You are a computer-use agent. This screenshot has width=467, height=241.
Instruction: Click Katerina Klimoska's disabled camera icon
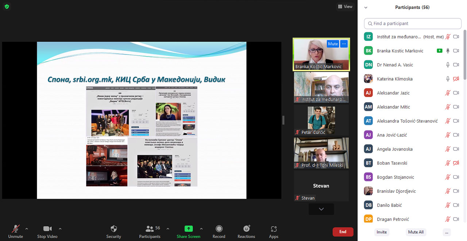point(456,79)
